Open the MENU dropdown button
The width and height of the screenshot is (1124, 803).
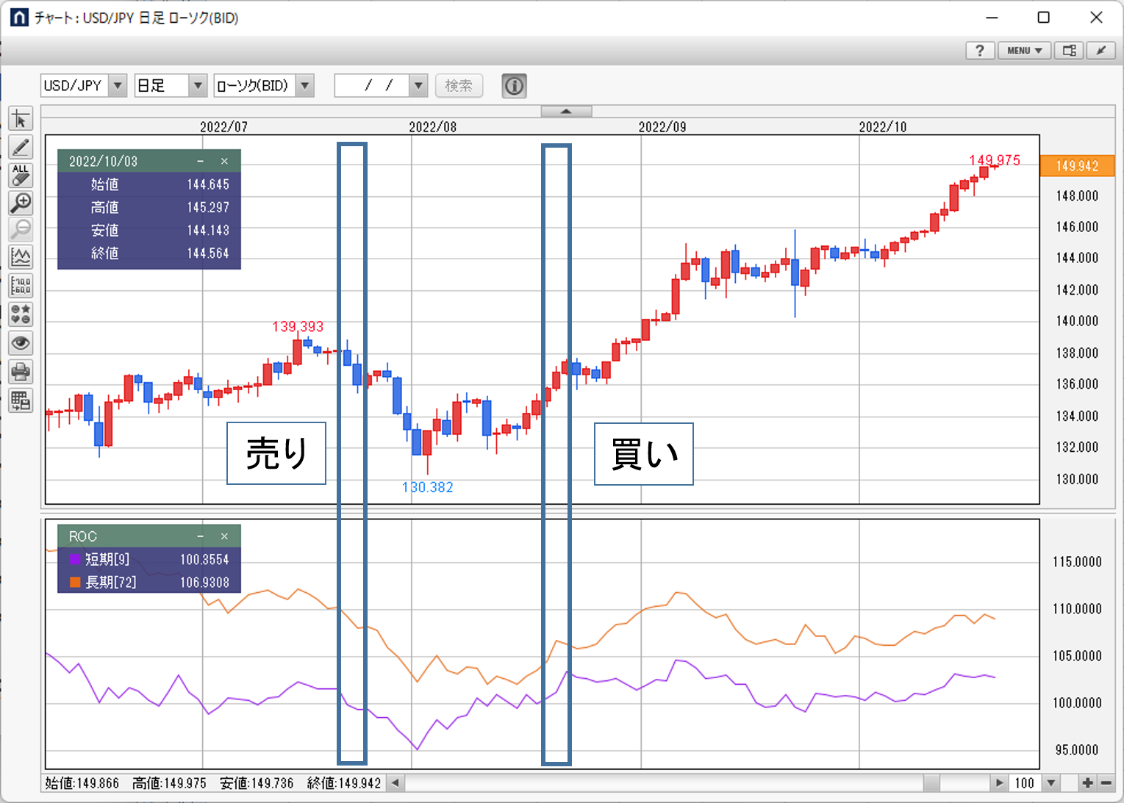(x=1024, y=51)
